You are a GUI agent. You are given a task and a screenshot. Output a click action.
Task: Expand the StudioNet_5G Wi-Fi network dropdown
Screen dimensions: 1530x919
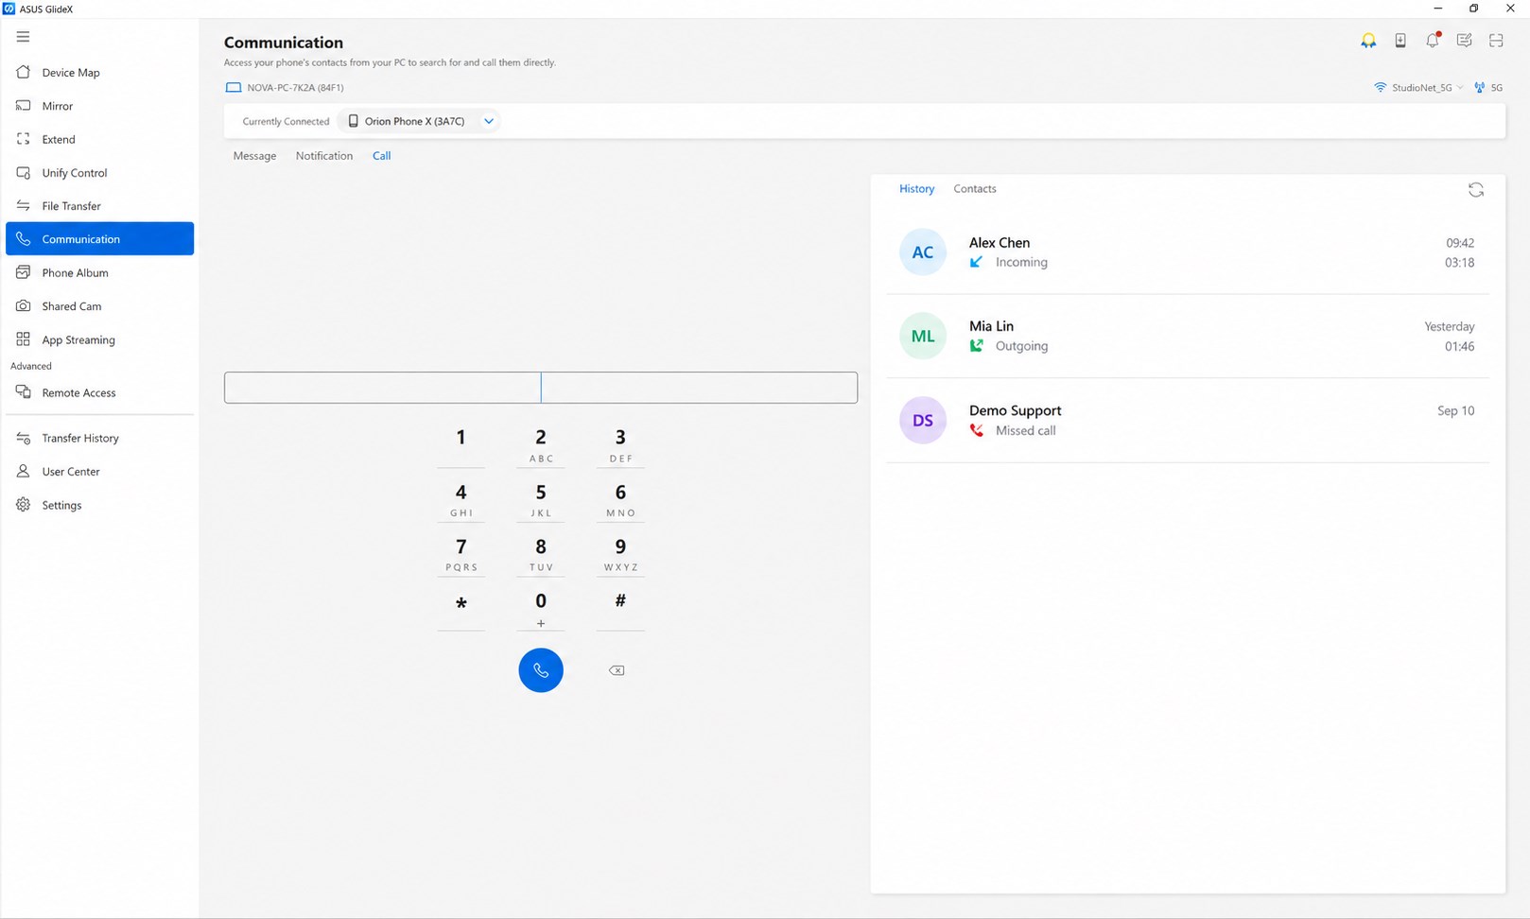pyautogui.click(x=1460, y=88)
